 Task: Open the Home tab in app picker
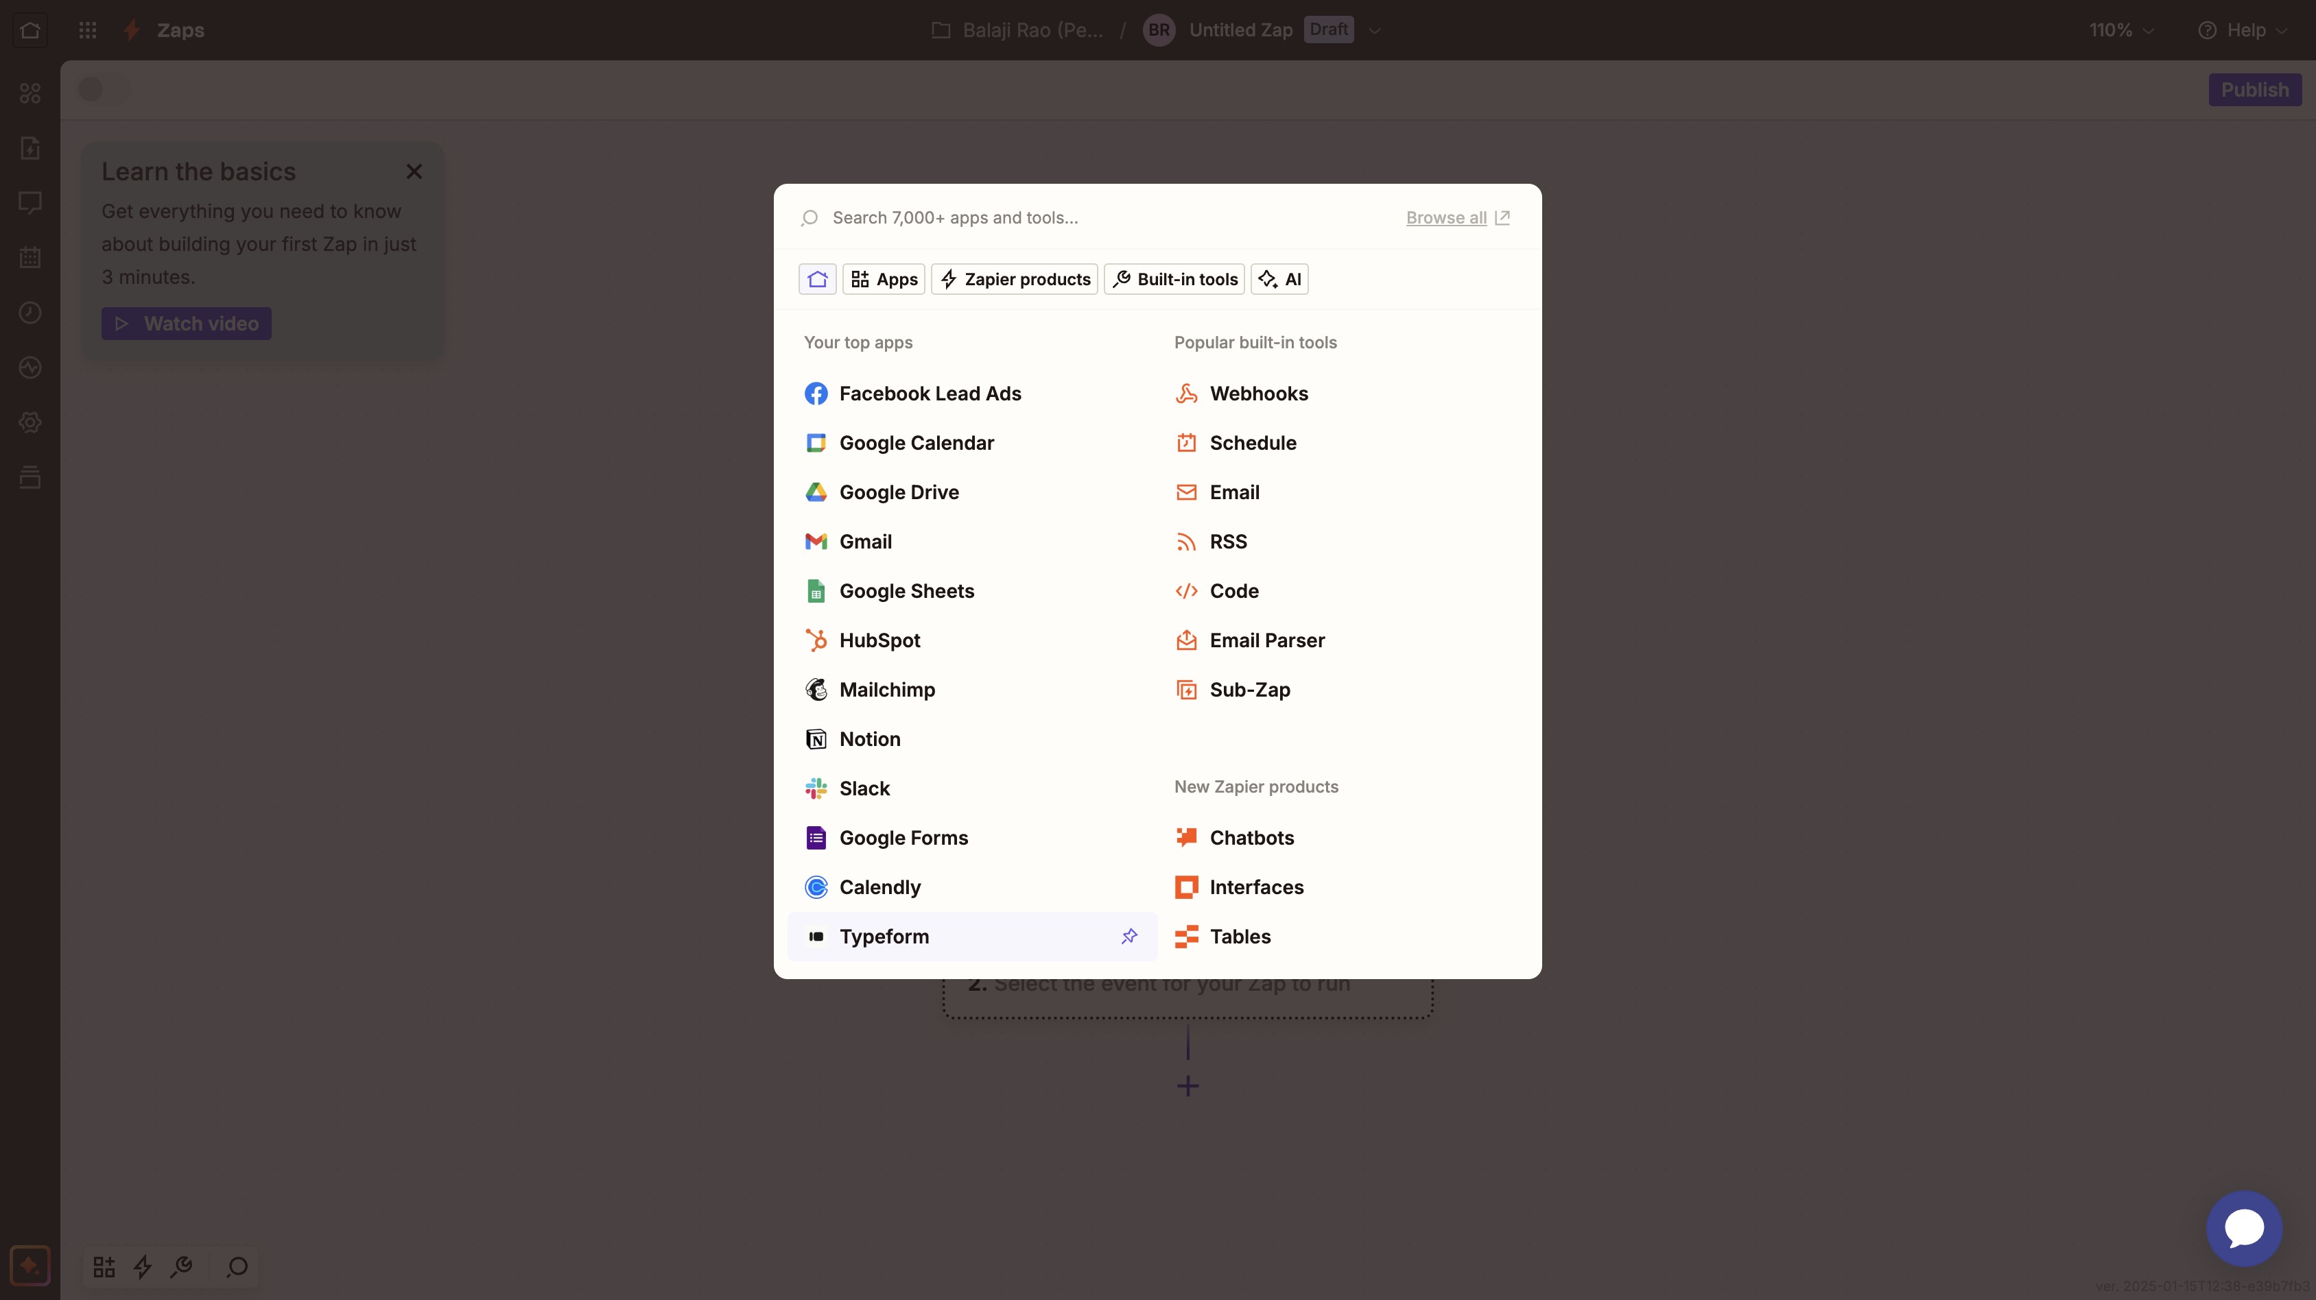click(x=817, y=280)
